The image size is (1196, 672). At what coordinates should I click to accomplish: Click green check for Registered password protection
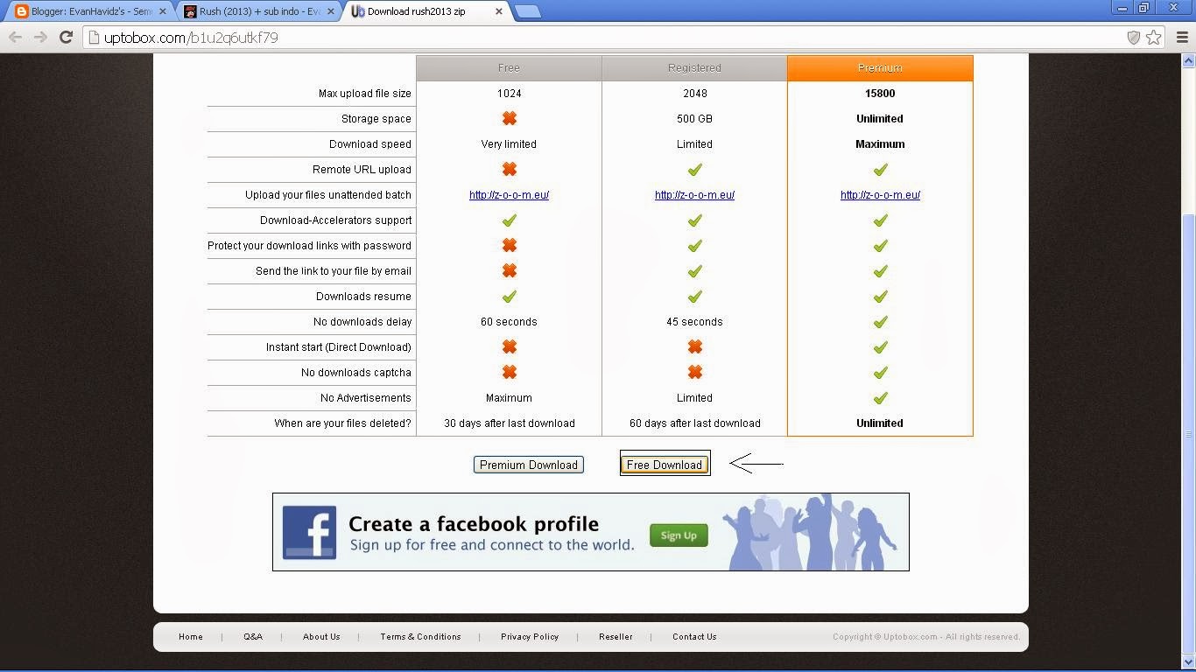point(694,245)
